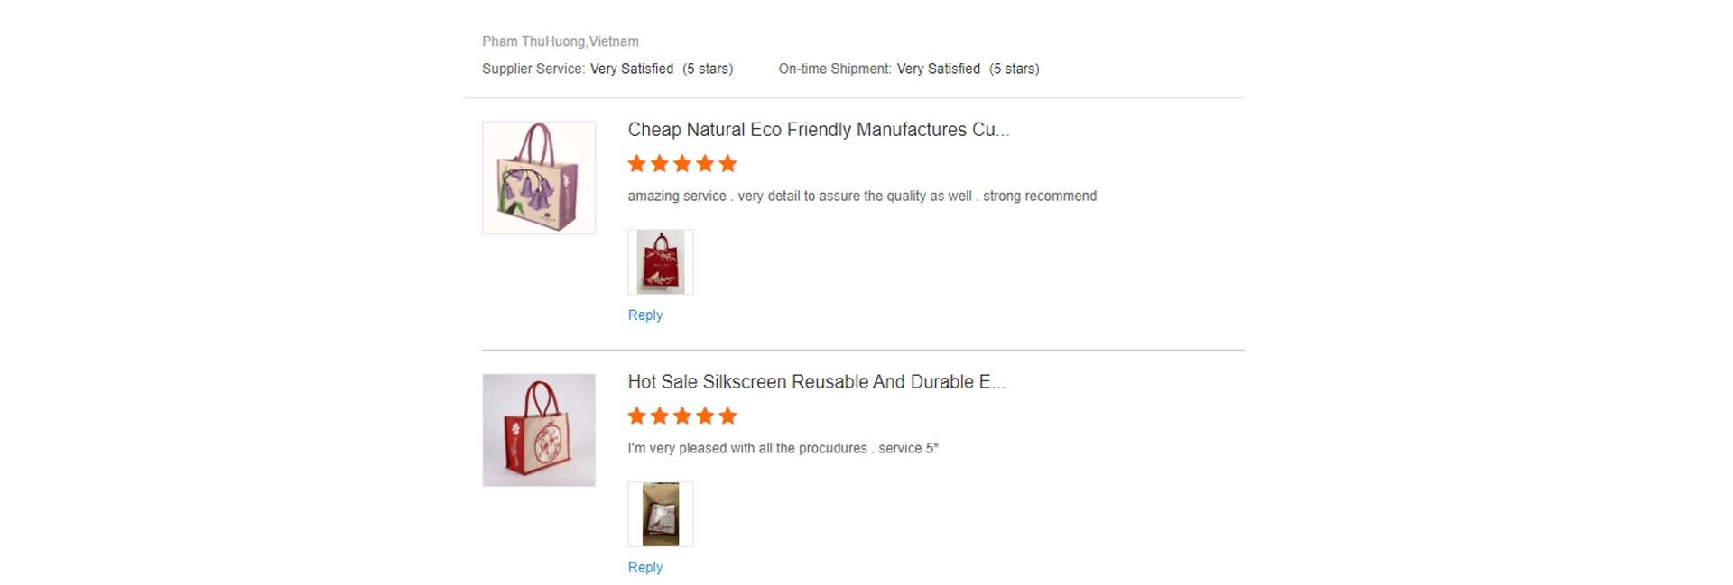This screenshot has width=1733, height=585.
Task: Enlarge the red bag review photo
Action: (x=661, y=262)
